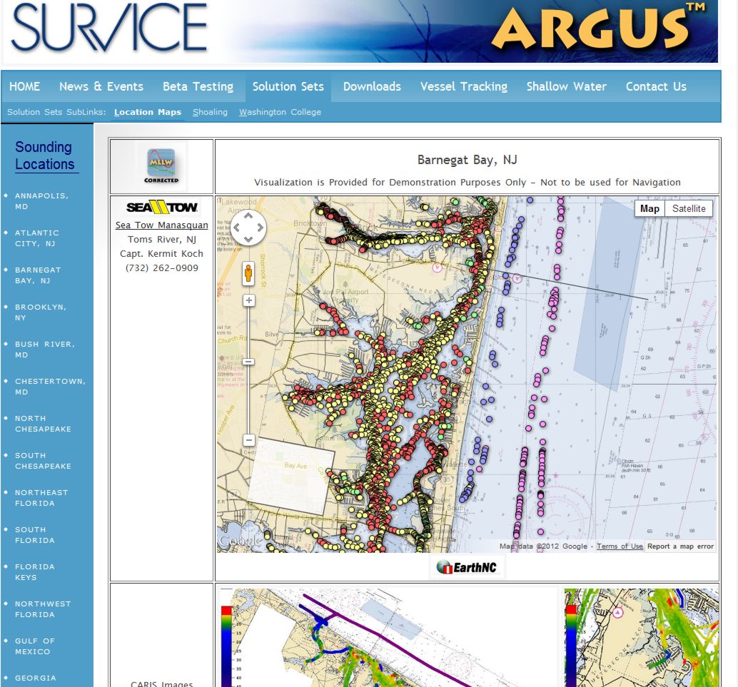
Task: Open Annapolis, MD sounding location
Action: pos(41,201)
